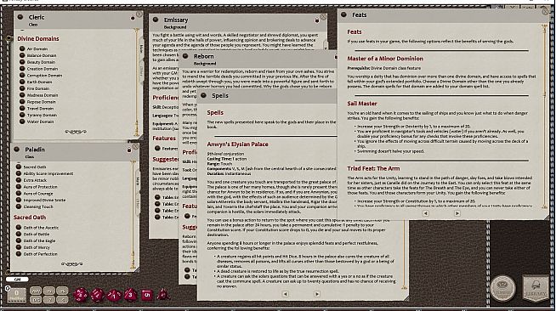Go to previous page in Feats window

(426, 213)
